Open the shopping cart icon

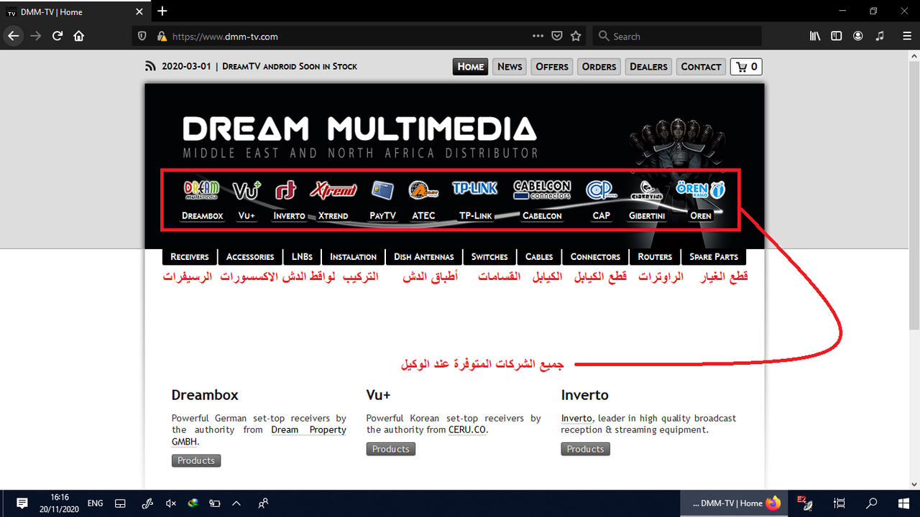point(746,67)
